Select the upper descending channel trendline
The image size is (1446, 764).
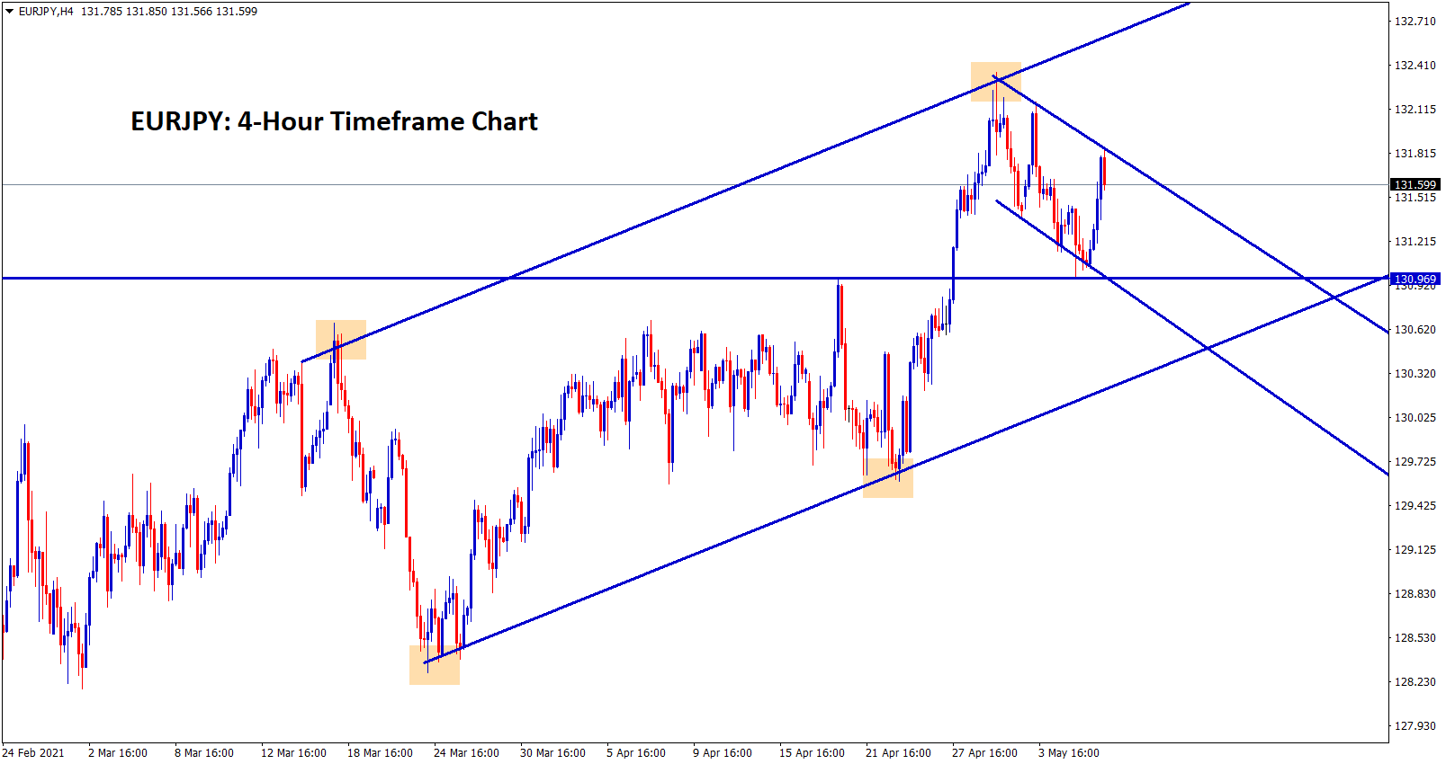(1190, 204)
